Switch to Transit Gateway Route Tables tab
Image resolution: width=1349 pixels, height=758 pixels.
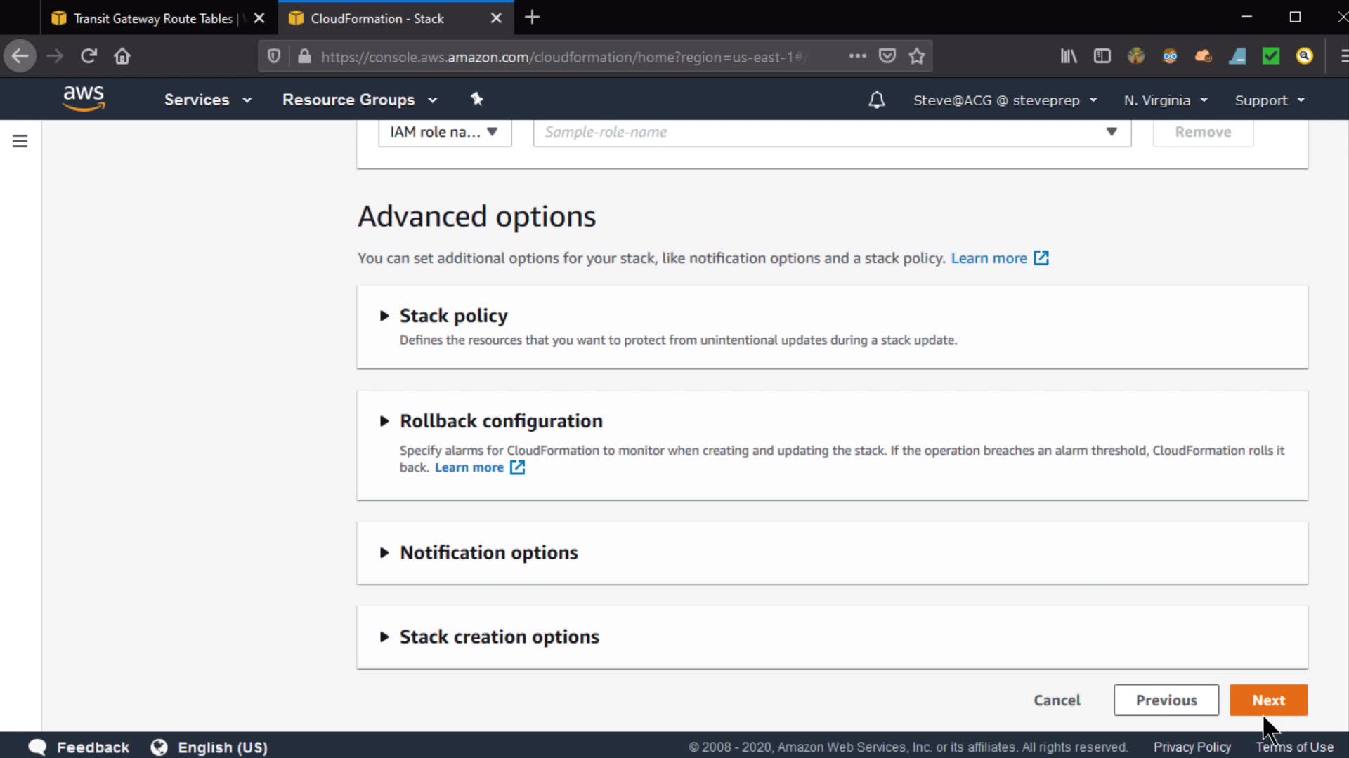tap(152, 18)
